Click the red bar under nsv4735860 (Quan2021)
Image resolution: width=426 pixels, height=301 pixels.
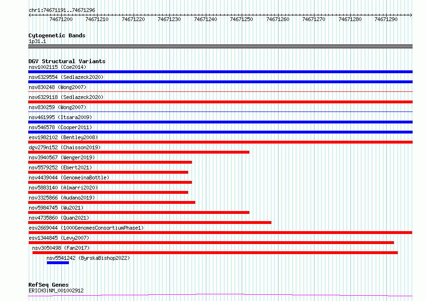[x=150, y=223]
